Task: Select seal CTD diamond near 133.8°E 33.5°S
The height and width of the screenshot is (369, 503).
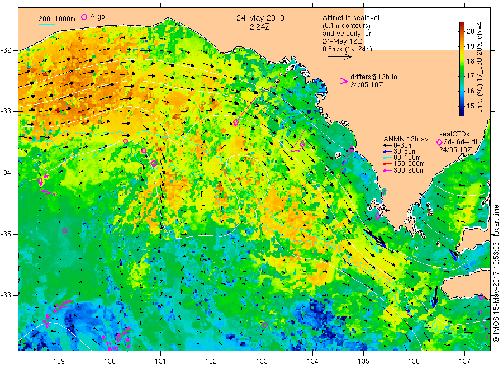Action: 302,144
